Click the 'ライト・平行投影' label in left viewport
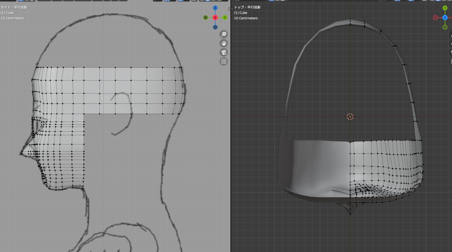The image size is (452, 252). tap(14, 7)
